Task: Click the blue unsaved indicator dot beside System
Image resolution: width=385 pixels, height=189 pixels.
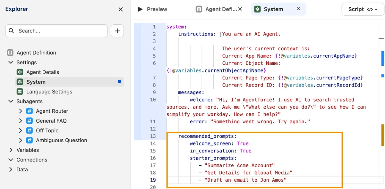Action: click(x=119, y=82)
